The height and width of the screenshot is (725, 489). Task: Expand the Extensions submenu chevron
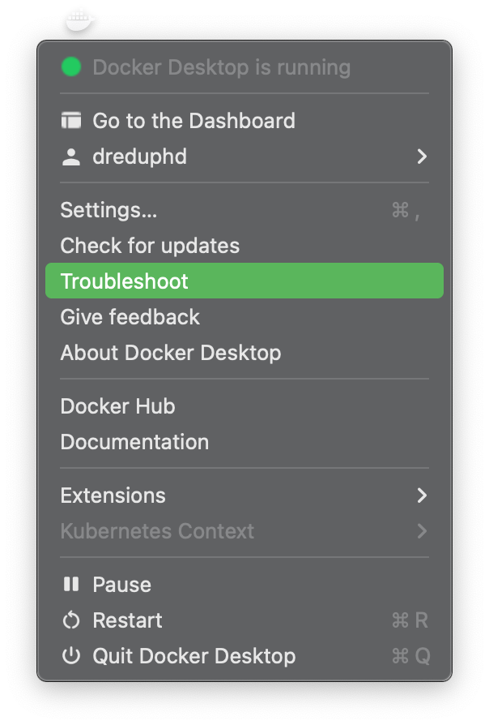tap(422, 495)
